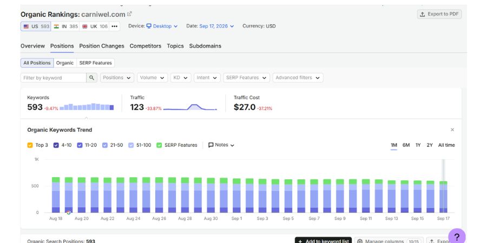
Task: Open the Notes dropdown
Action: point(221,145)
